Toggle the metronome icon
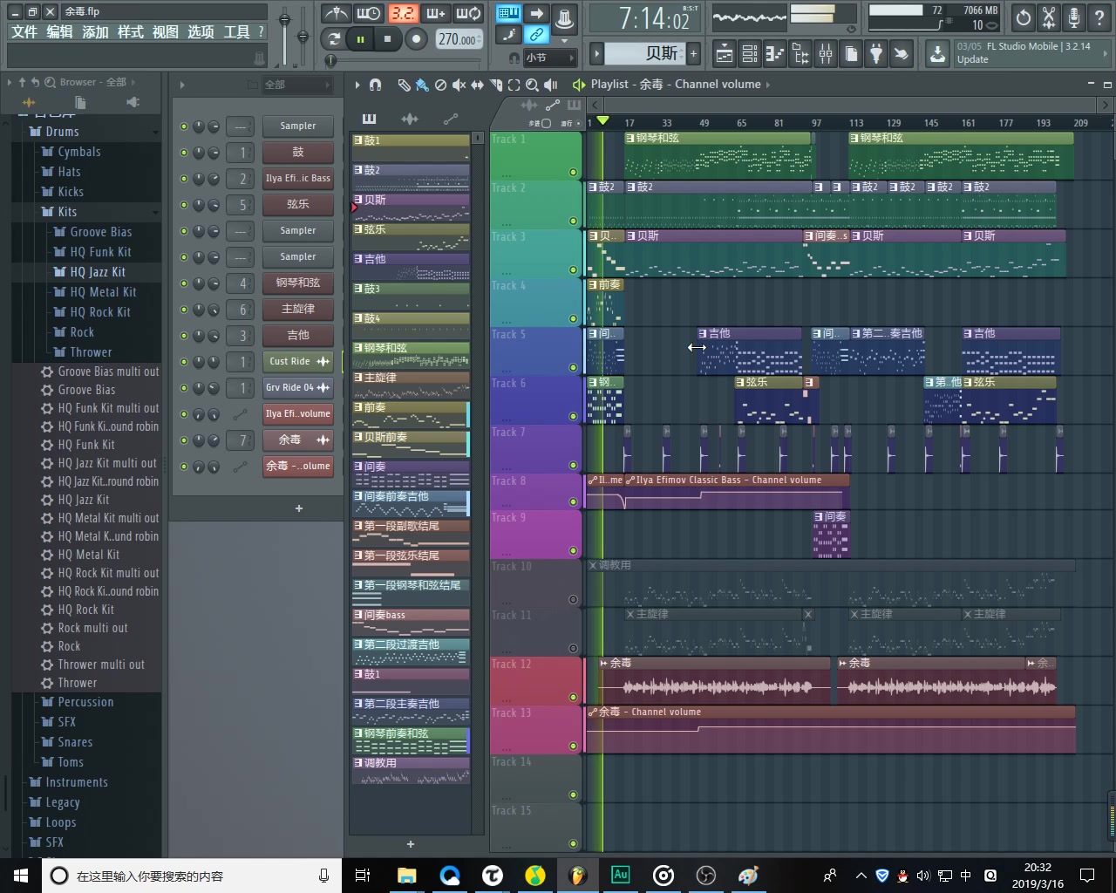The height and width of the screenshot is (893, 1116). coord(336,13)
